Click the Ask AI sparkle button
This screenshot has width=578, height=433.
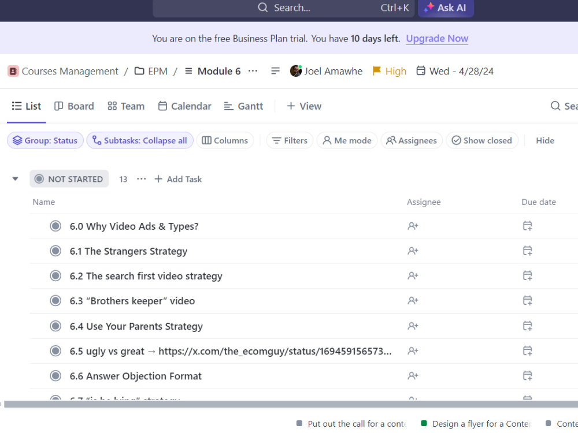coord(445,8)
